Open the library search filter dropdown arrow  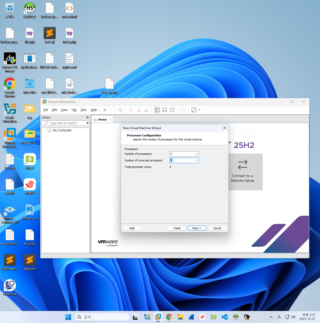(x=88, y=123)
